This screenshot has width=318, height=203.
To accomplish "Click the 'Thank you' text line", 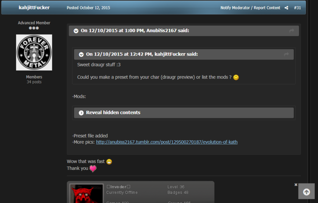I will pyautogui.click(x=78, y=168).
